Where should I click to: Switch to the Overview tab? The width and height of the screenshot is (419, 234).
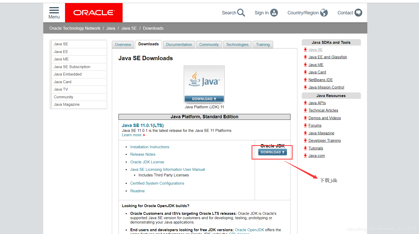pyautogui.click(x=123, y=45)
